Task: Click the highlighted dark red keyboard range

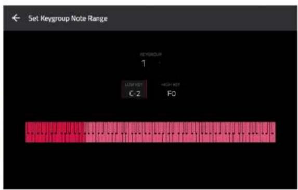Action: [x=55, y=132]
